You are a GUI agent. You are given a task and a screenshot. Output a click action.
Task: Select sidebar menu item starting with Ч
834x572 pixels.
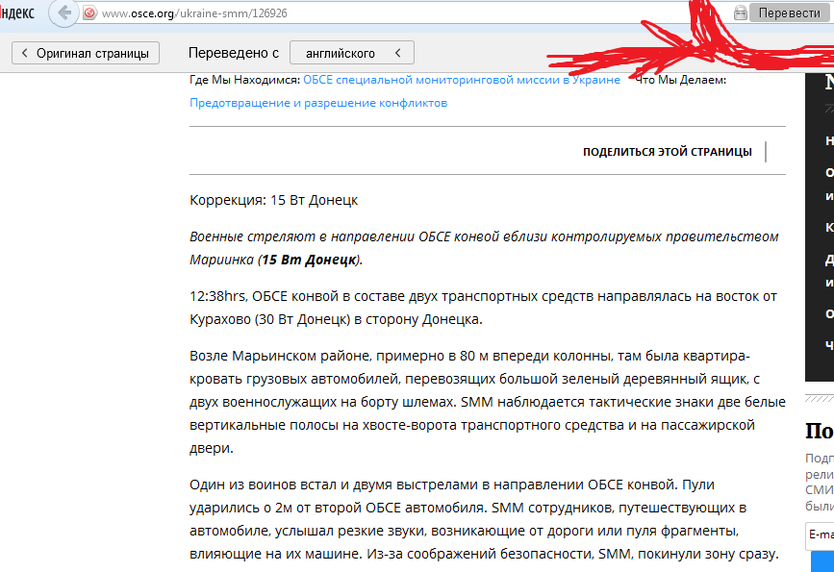(828, 343)
